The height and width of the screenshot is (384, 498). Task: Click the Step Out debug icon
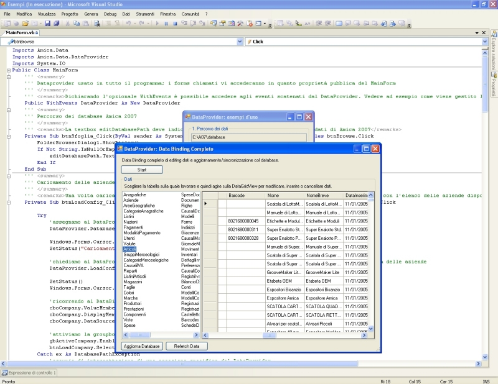[202, 24]
